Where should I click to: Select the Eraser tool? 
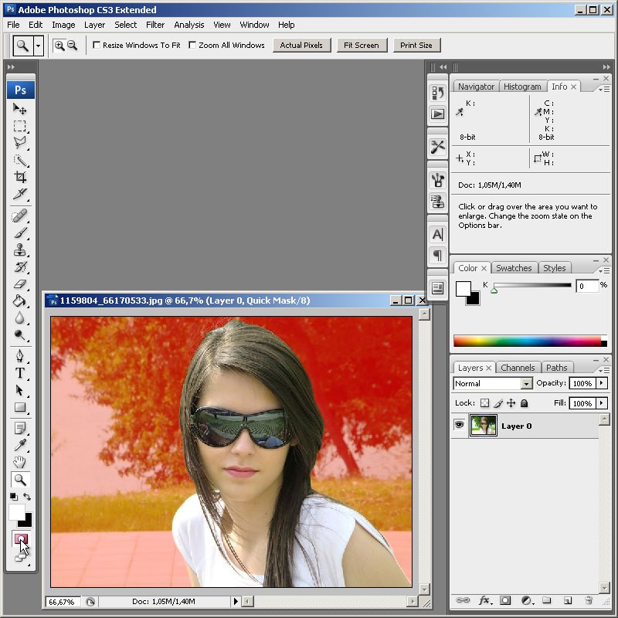click(x=20, y=284)
